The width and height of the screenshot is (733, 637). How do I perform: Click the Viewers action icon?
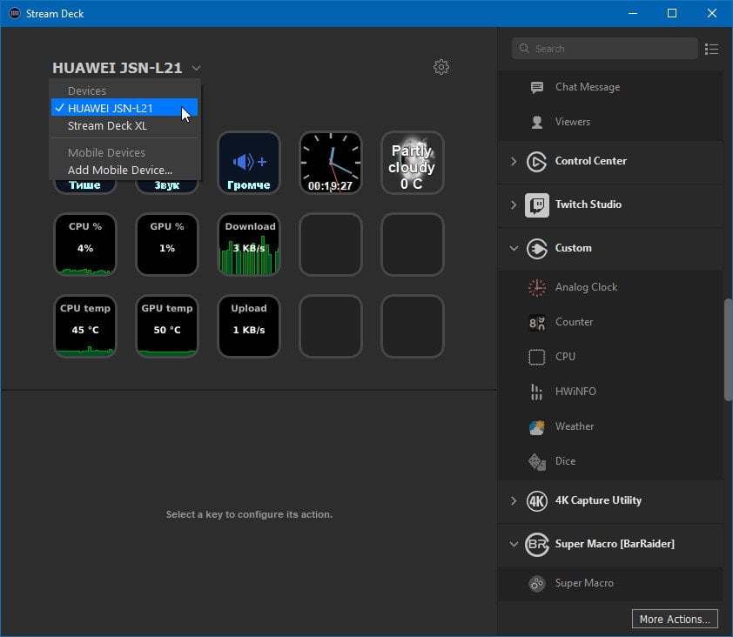coord(537,122)
